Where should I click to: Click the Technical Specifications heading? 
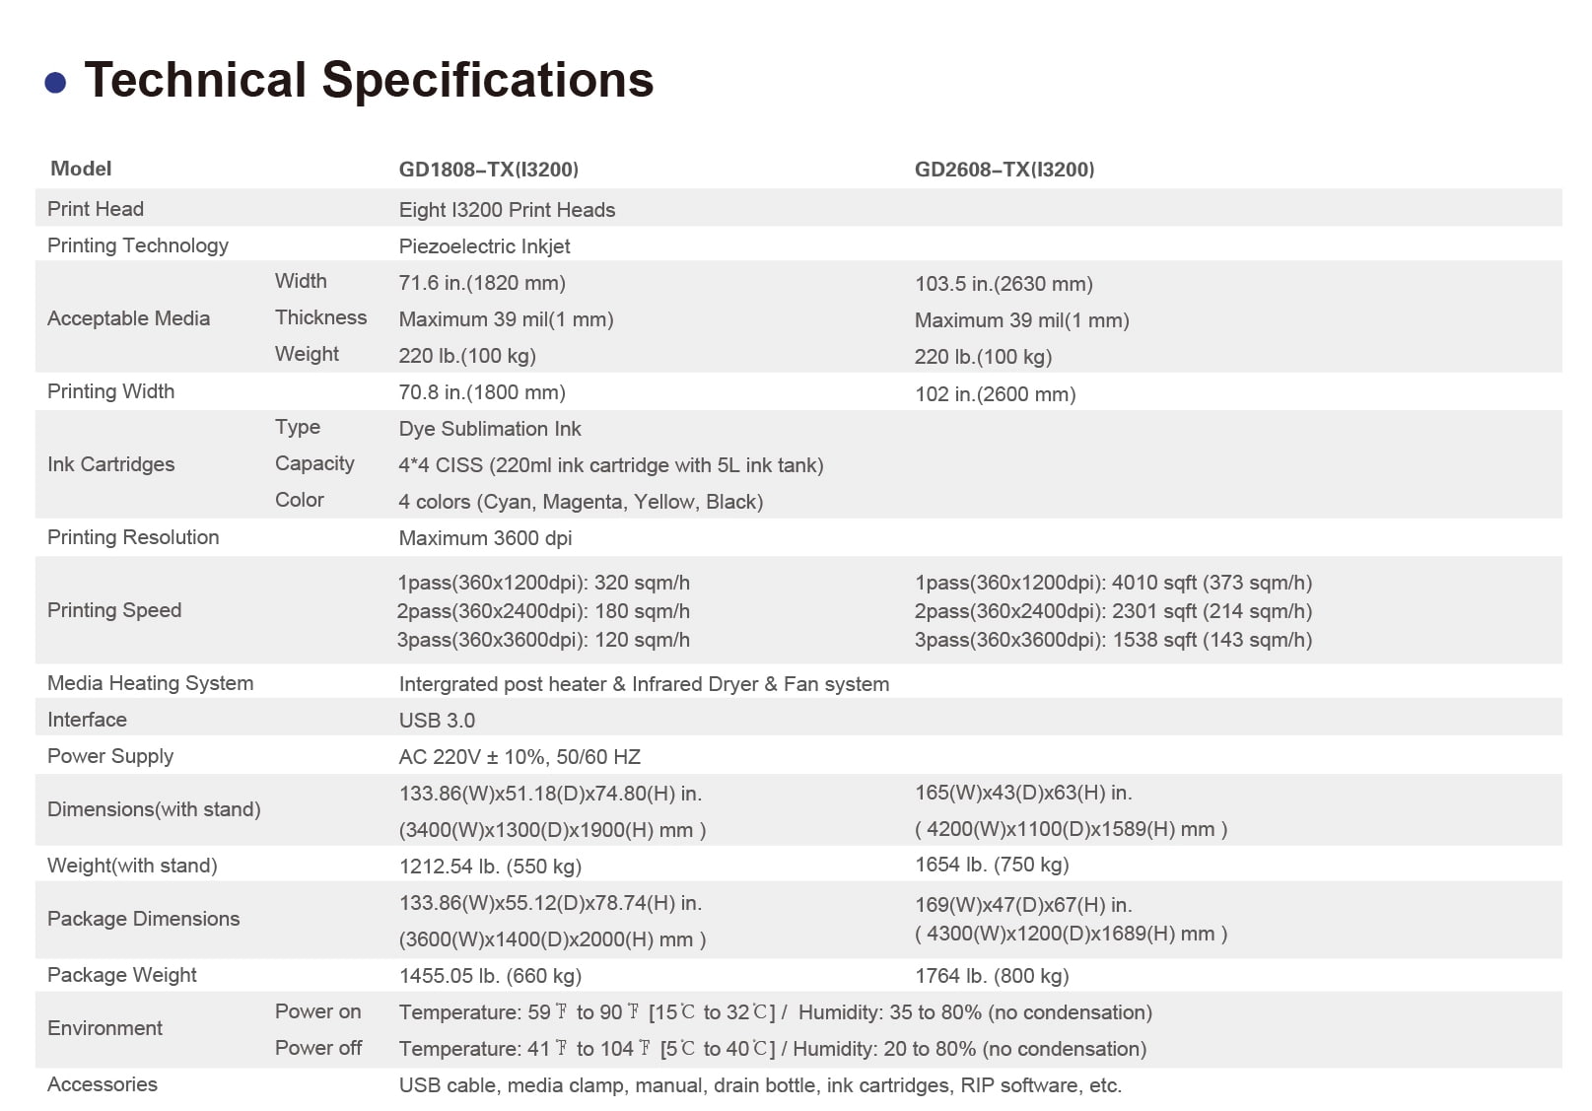[x=369, y=80]
